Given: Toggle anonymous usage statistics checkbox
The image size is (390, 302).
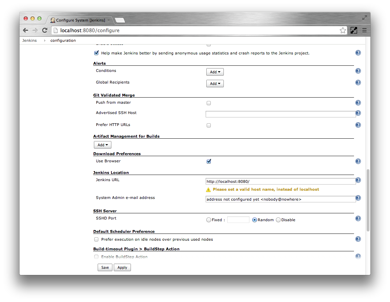Looking at the screenshot, I should 96,53.
